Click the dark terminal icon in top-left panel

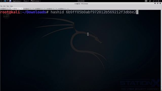click(x=8, y=1)
